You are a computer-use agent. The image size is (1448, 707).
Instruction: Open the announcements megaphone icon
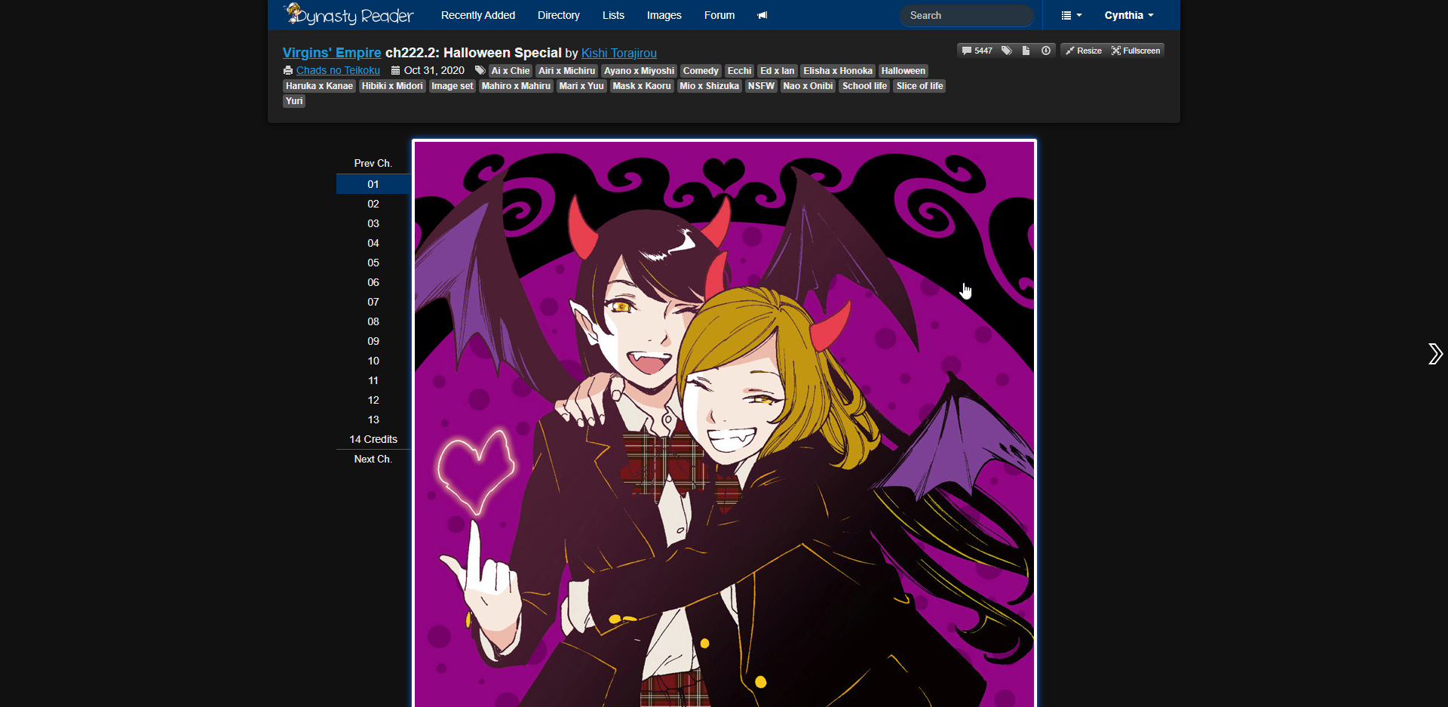[762, 15]
